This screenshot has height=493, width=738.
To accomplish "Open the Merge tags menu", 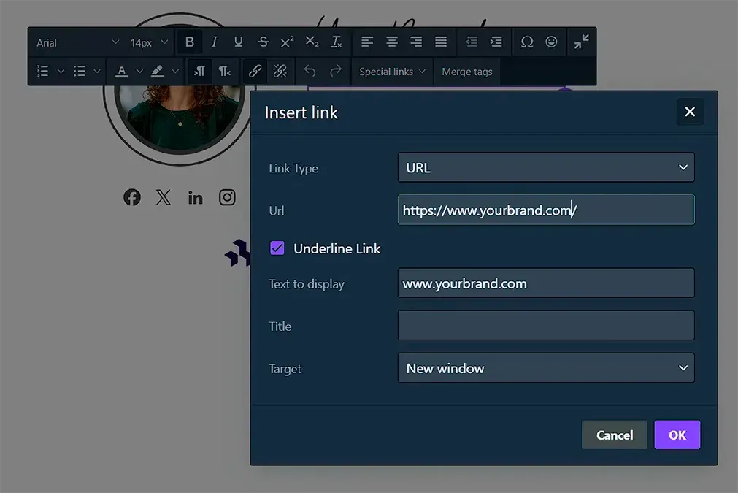I will 466,72.
